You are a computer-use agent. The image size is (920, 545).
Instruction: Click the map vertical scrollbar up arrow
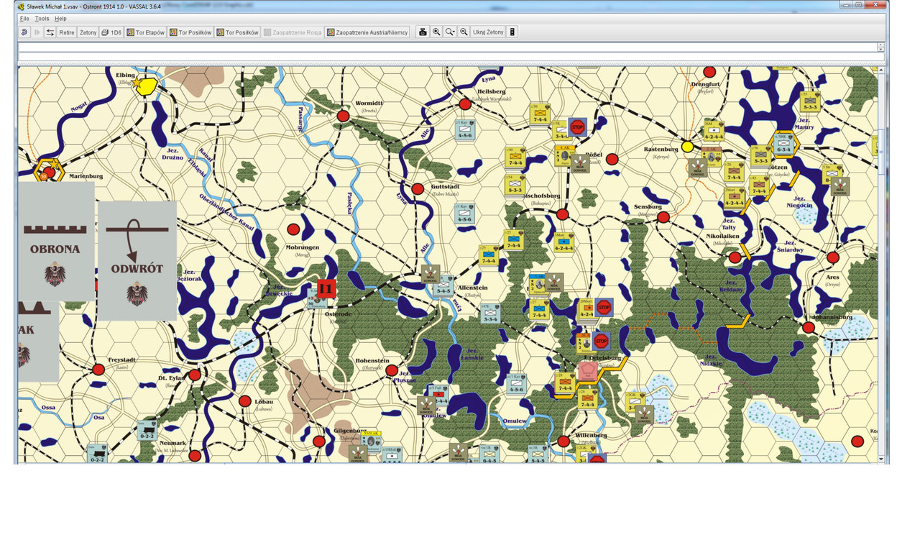coord(881,70)
